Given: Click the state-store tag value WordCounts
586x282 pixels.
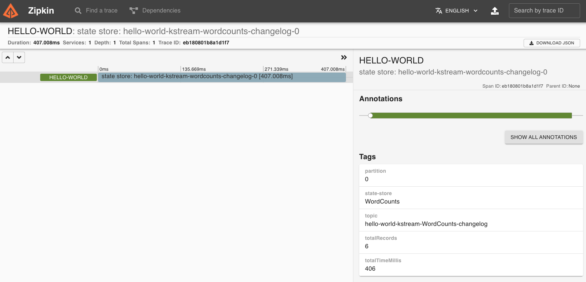Looking at the screenshot, I should [382, 201].
